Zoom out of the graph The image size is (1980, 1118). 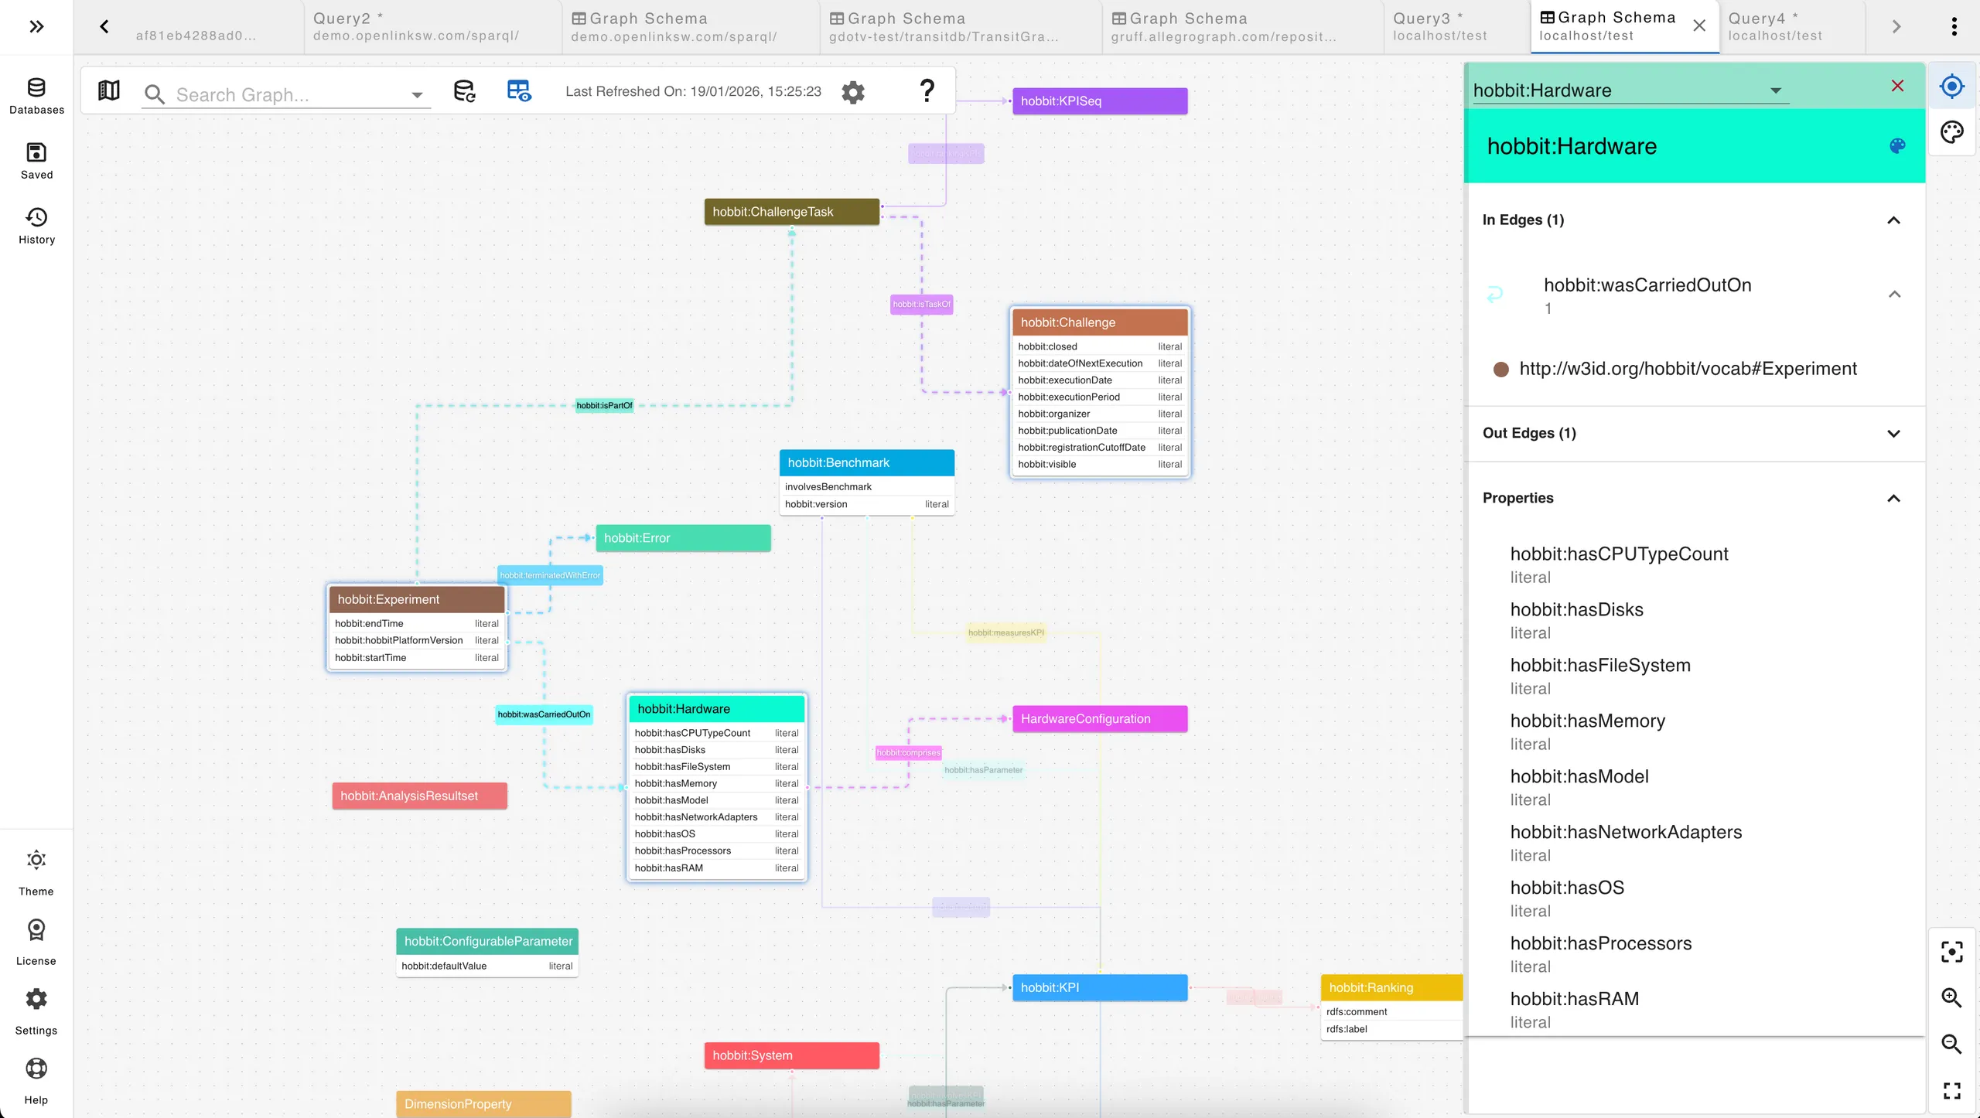pyautogui.click(x=1952, y=1045)
